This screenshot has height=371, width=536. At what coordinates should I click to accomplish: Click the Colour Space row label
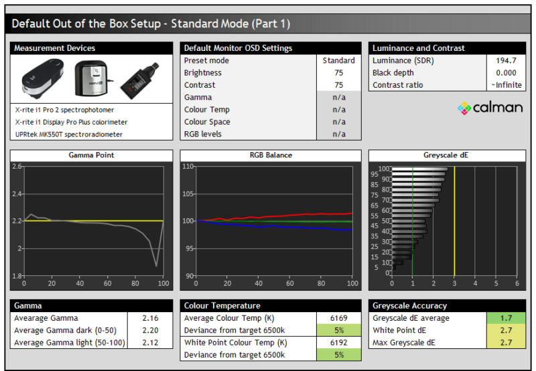tap(207, 122)
